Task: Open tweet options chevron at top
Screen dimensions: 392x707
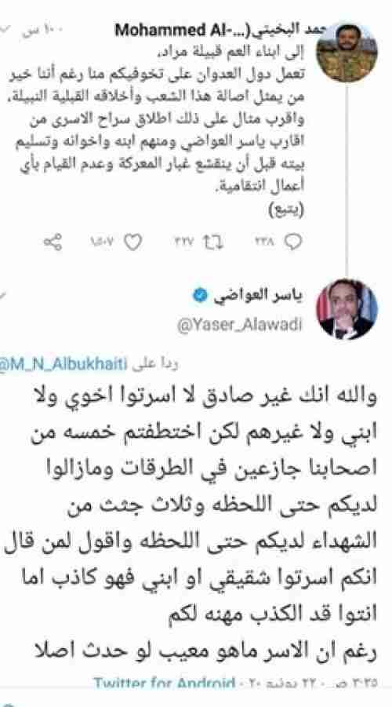Action: point(5,30)
